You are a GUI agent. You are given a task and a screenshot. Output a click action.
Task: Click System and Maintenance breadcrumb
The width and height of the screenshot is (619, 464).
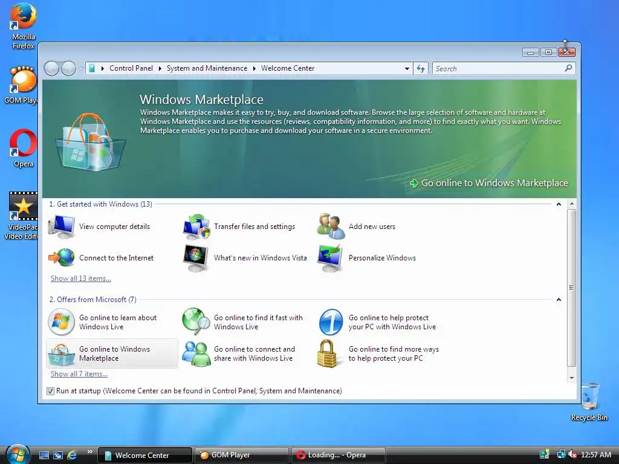coord(207,68)
